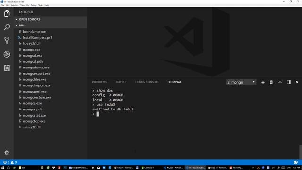Open the Debug view in activity bar
This screenshot has width=302, height=170.
click(x=7, y=54)
